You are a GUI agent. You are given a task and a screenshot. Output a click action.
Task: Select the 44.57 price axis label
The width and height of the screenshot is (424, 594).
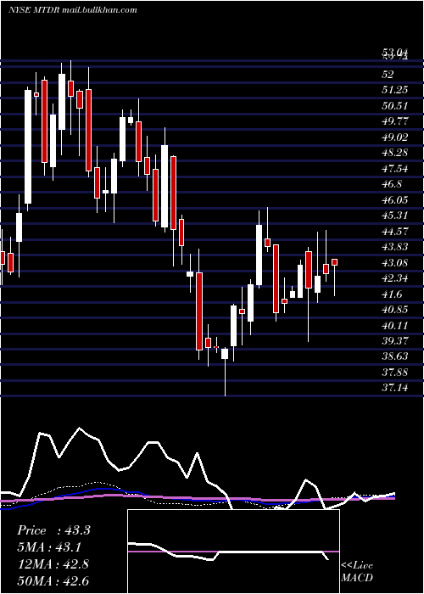[395, 231]
